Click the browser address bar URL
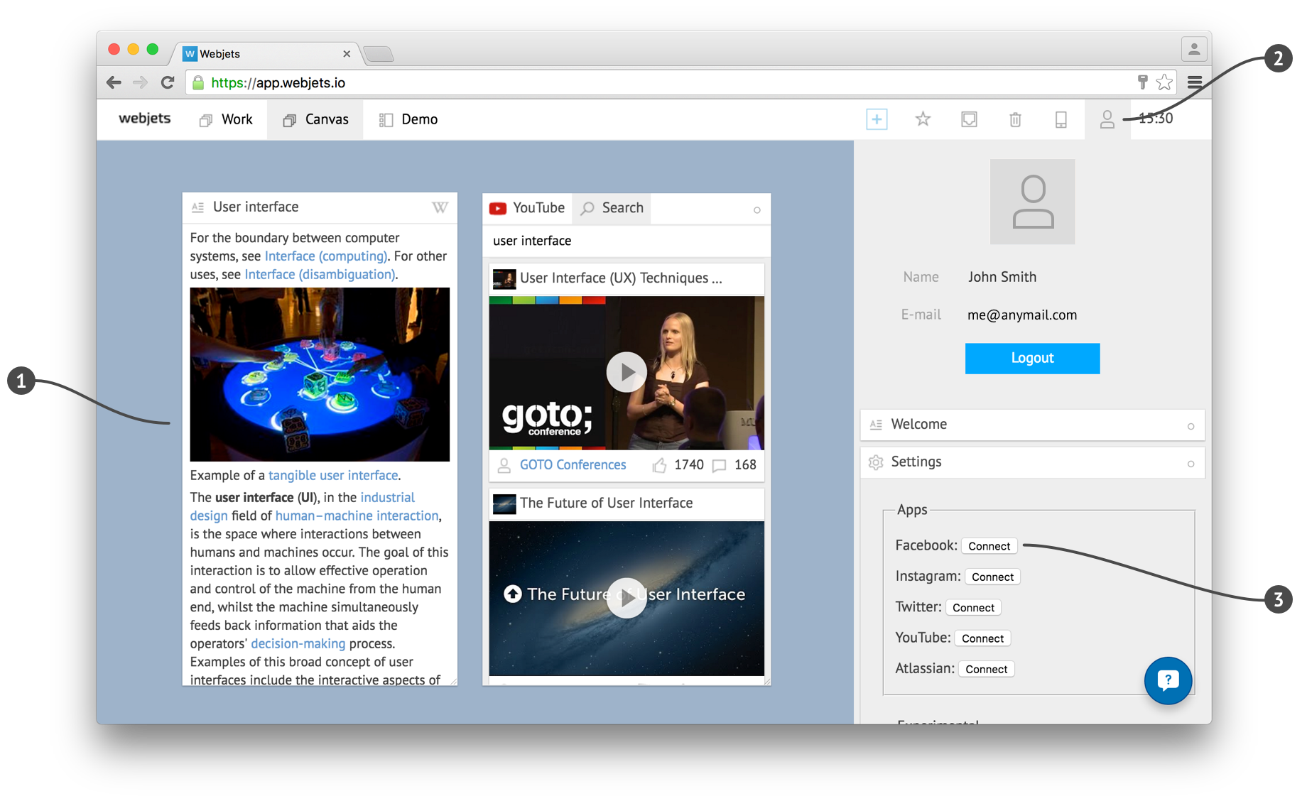The height and width of the screenshot is (801, 1307). (x=278, y=83)
